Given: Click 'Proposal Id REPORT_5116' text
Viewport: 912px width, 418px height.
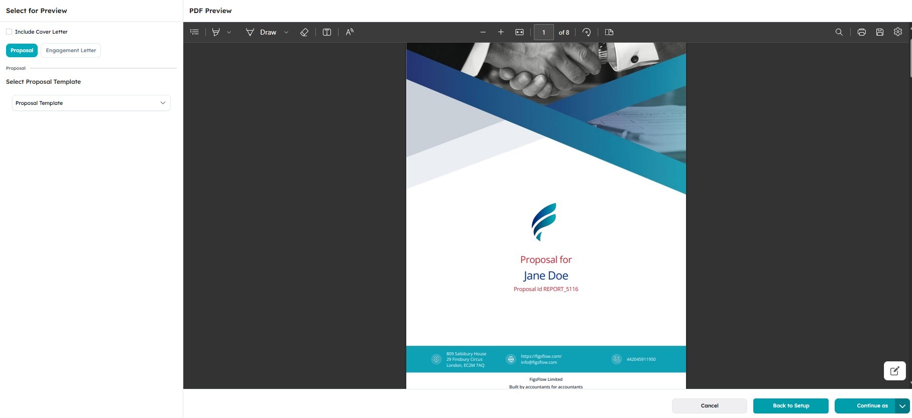Looking at the screenshot, I should click(546, 289).
